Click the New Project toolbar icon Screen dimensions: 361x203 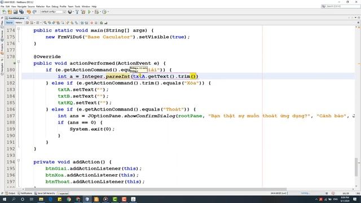(x=10, y=12)
